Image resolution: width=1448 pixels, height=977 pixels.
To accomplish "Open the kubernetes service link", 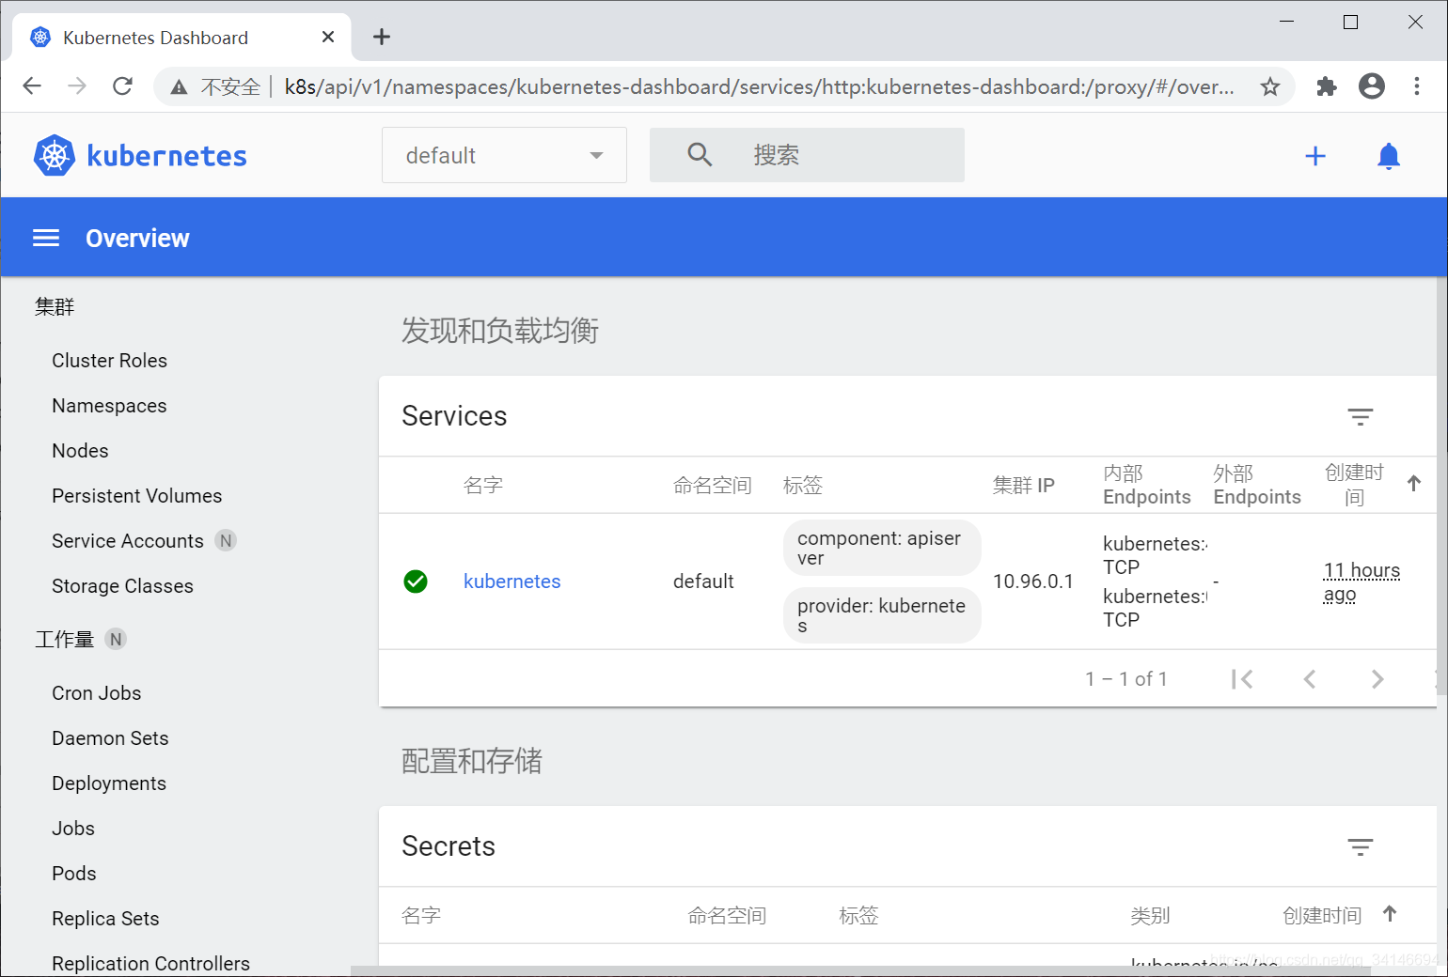I will pyautogui.click(x=512, y=582).
